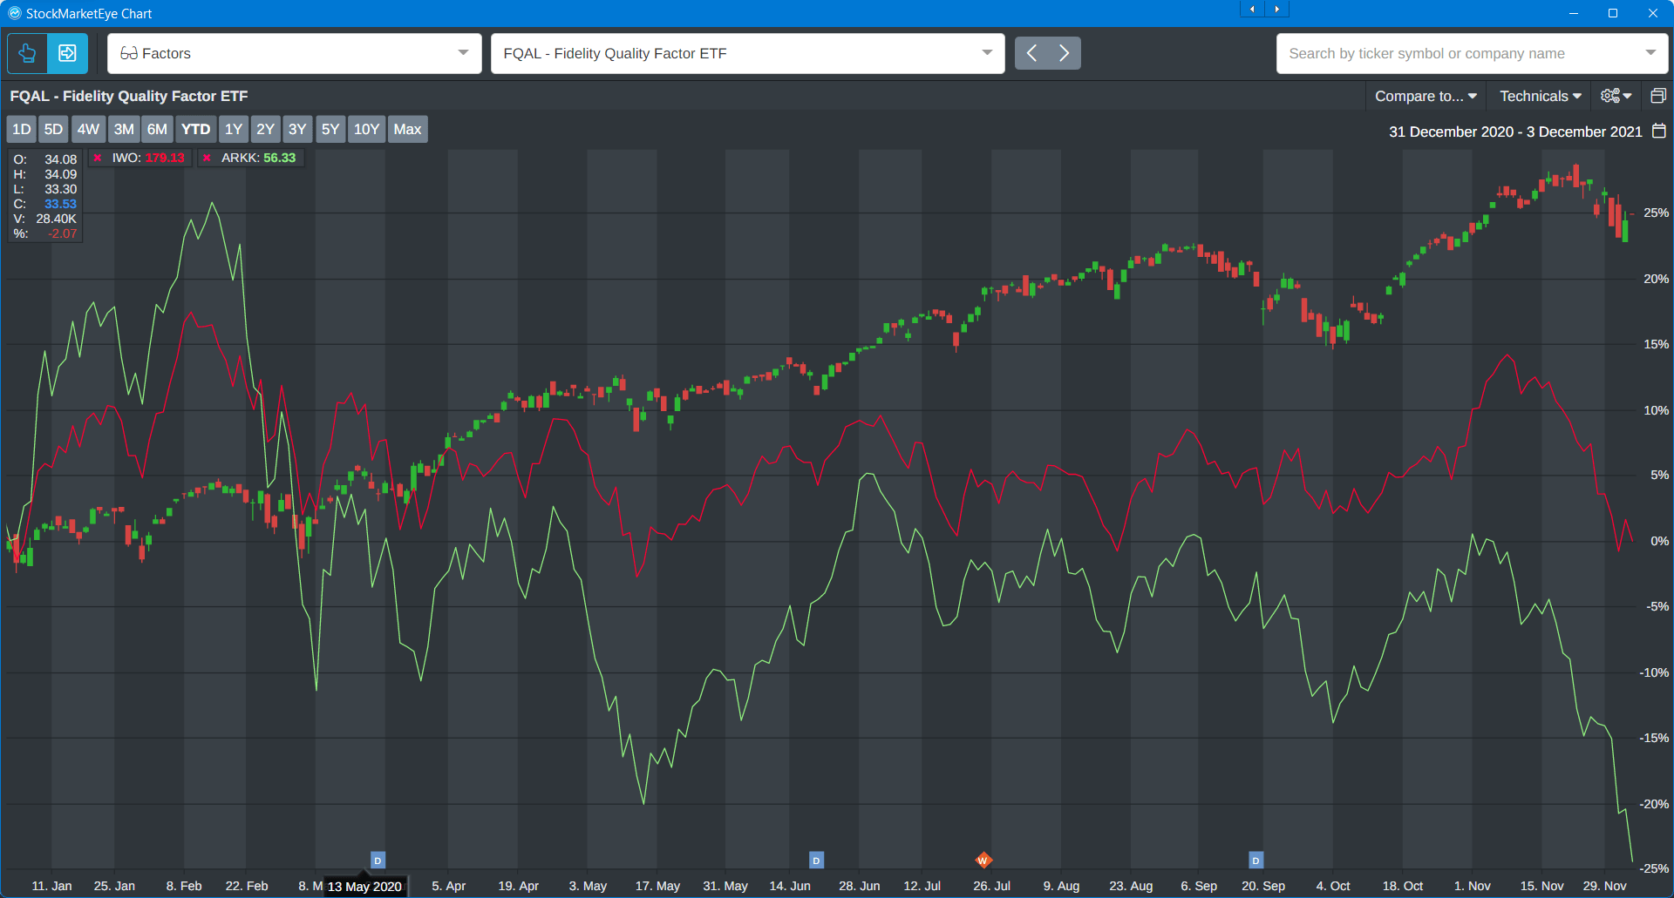Minimize the StockMarketEye Chart window

pyautogui.click(x=1574, y=13)
